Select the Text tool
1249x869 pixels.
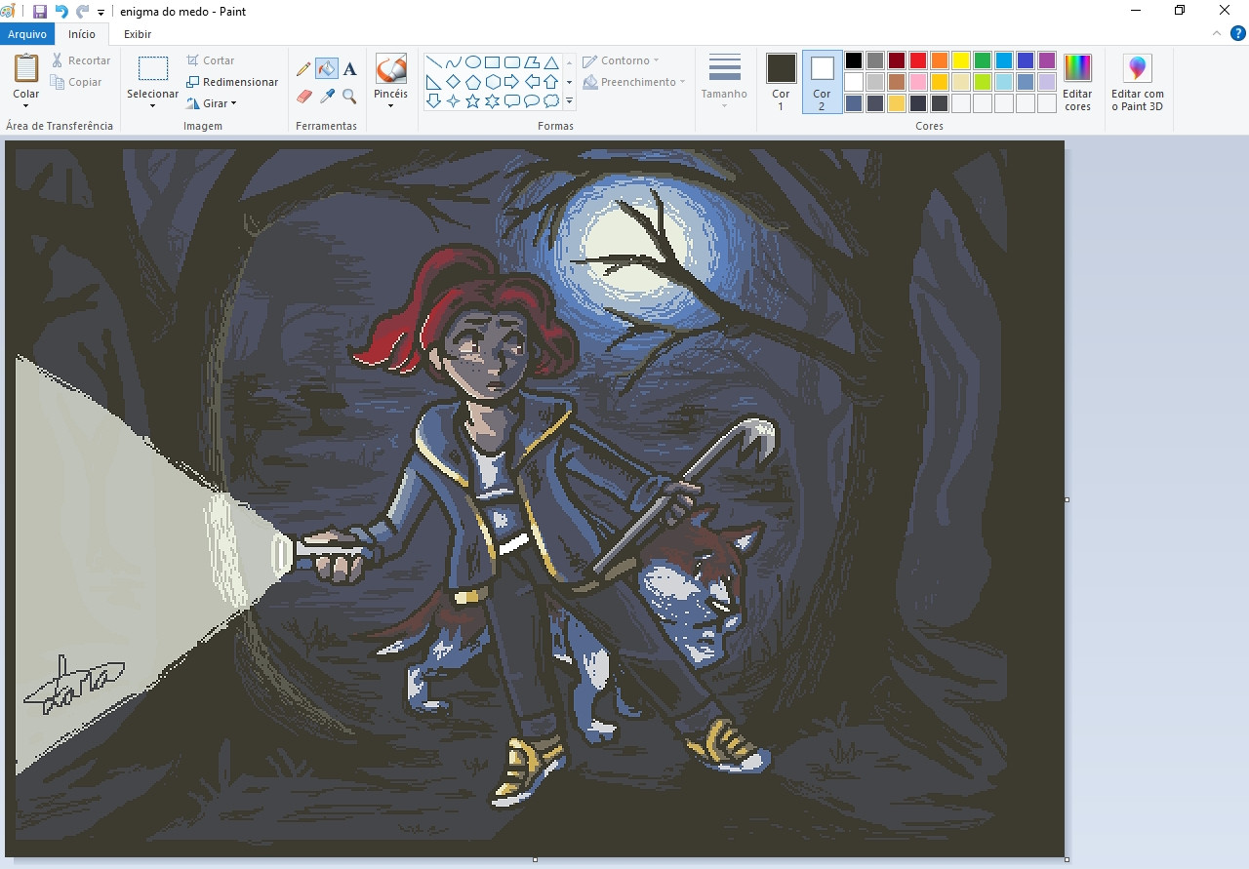[x=350, y=69]
